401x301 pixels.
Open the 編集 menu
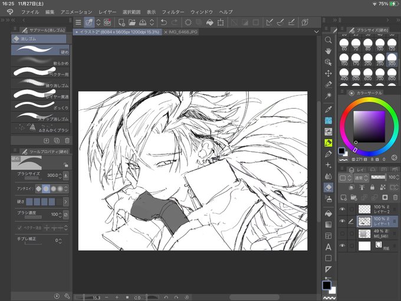[50, 12]
